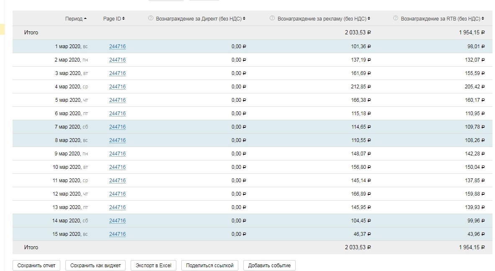Open help icon for Вознаграждение за рекламу

(x=272, y=18)
